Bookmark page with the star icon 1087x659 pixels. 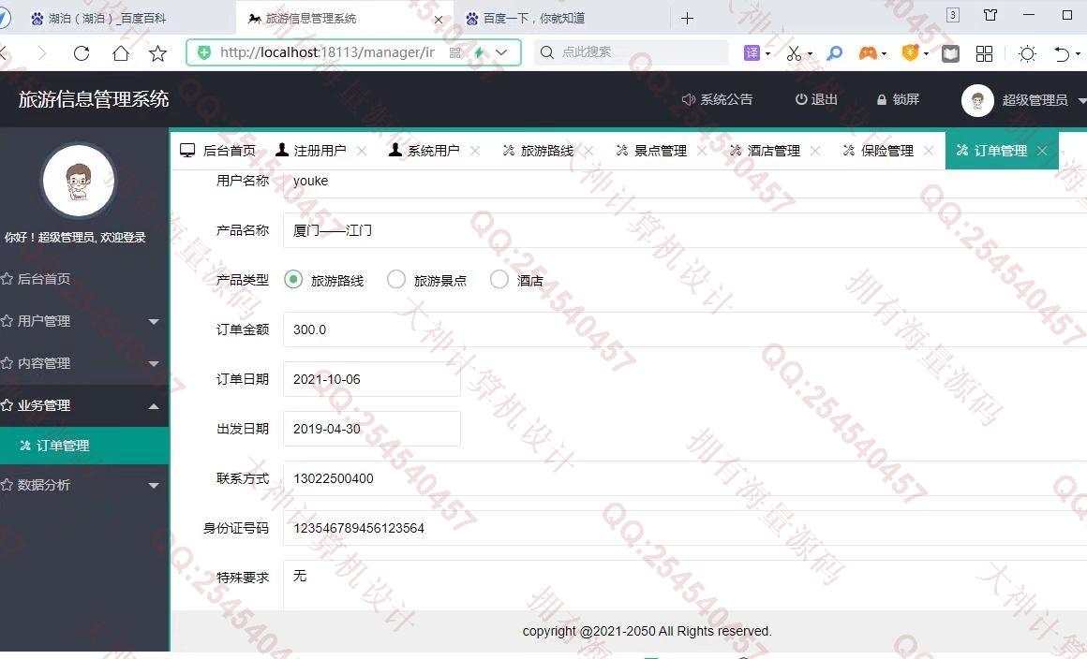(x=158, y=53)
